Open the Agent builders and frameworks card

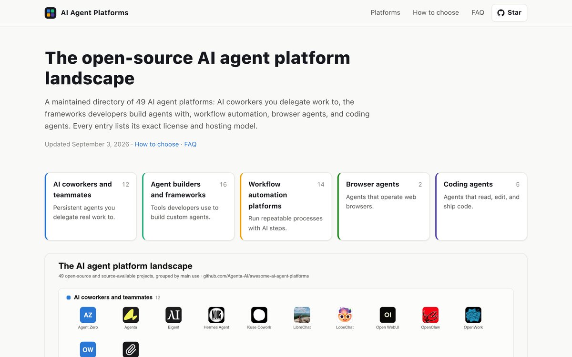188,207
